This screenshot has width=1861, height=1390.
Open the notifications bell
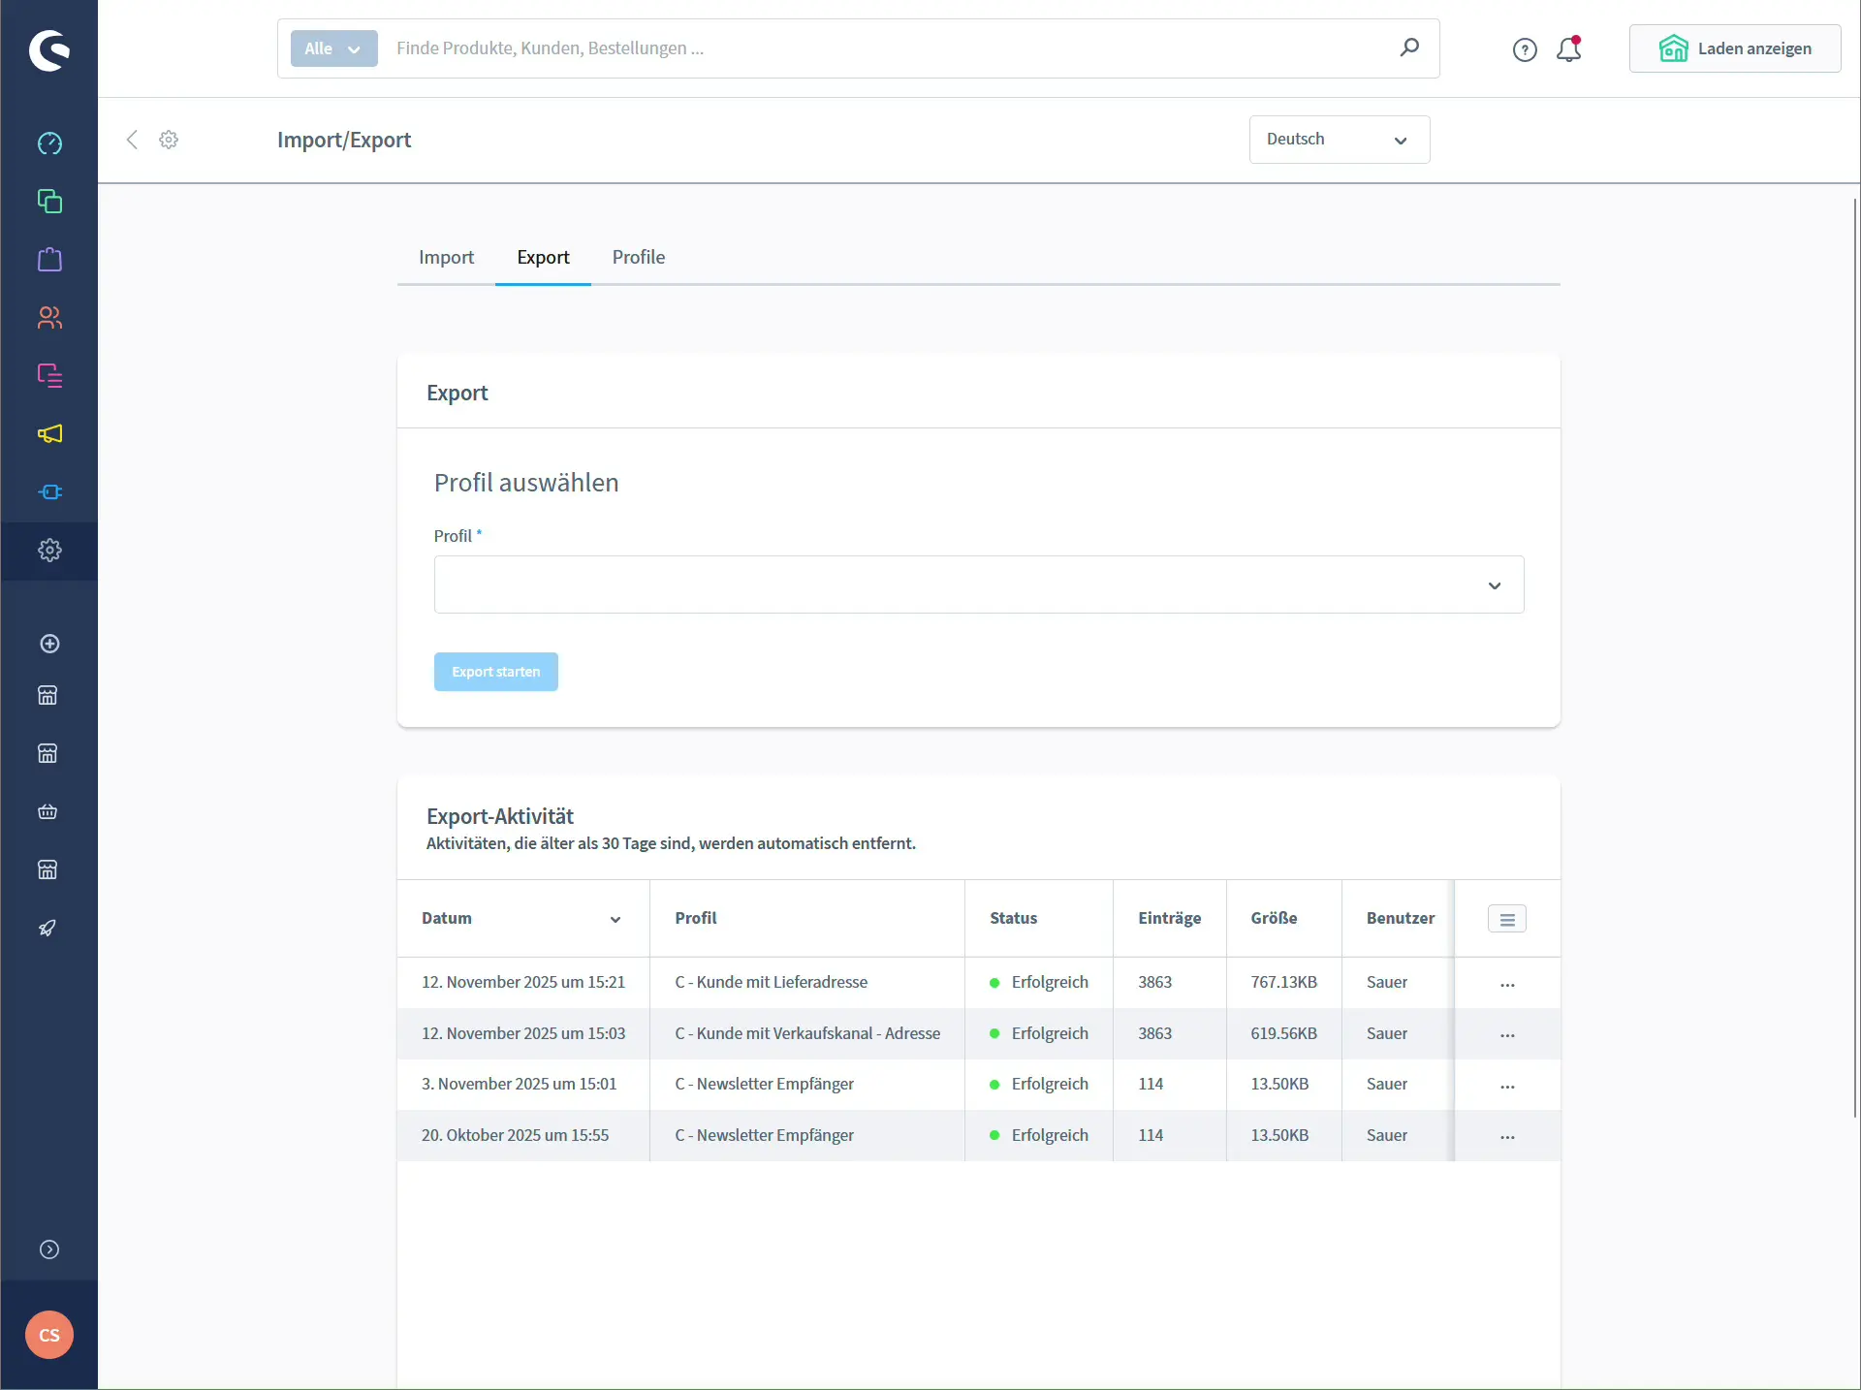point(1568,48)
